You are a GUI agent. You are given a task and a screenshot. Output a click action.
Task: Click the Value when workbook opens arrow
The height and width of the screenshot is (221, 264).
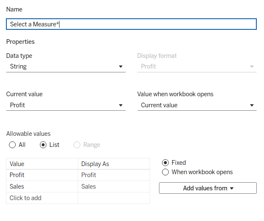[252, 106]
